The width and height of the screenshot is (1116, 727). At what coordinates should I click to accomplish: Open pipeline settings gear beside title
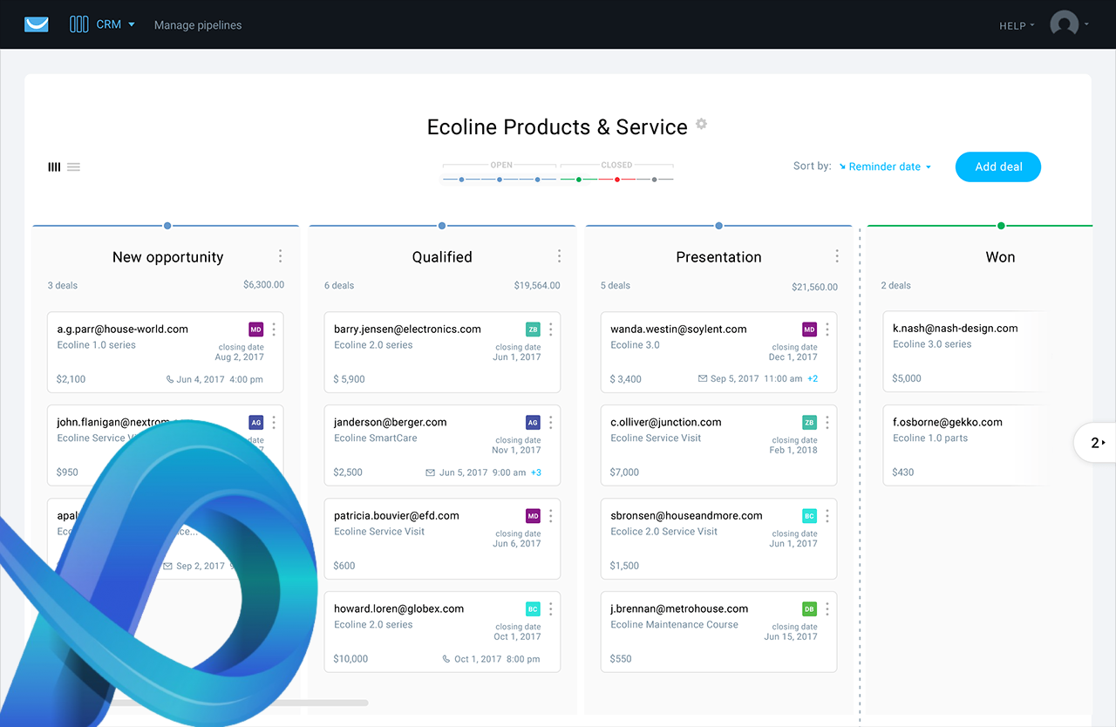pos(701,125)
